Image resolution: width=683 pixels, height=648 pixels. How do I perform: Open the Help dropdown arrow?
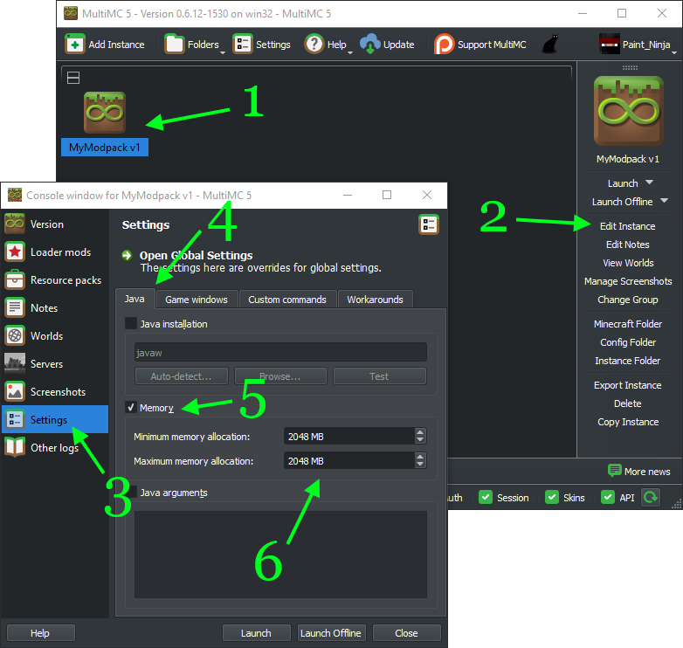point(349,52)
